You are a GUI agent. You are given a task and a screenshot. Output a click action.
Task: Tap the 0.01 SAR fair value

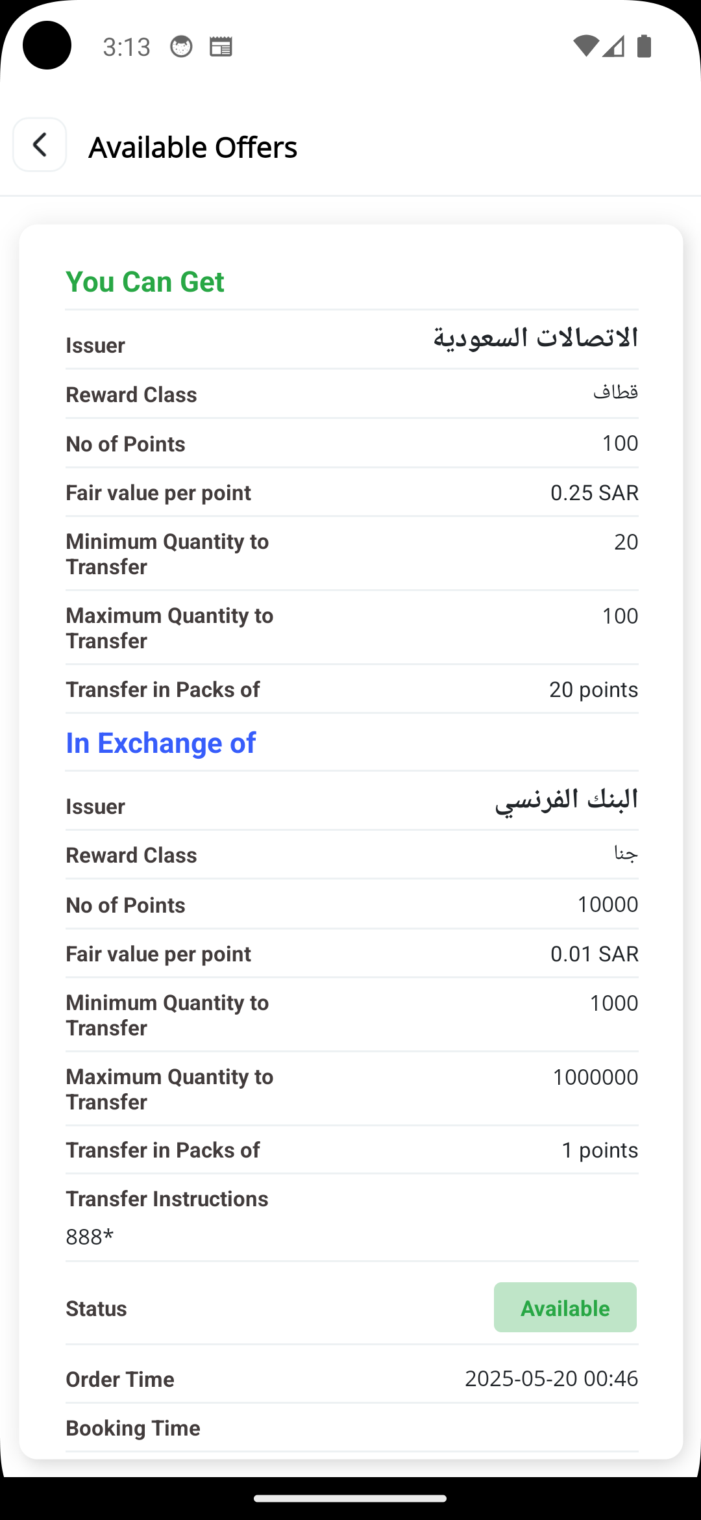coord(594,954)
